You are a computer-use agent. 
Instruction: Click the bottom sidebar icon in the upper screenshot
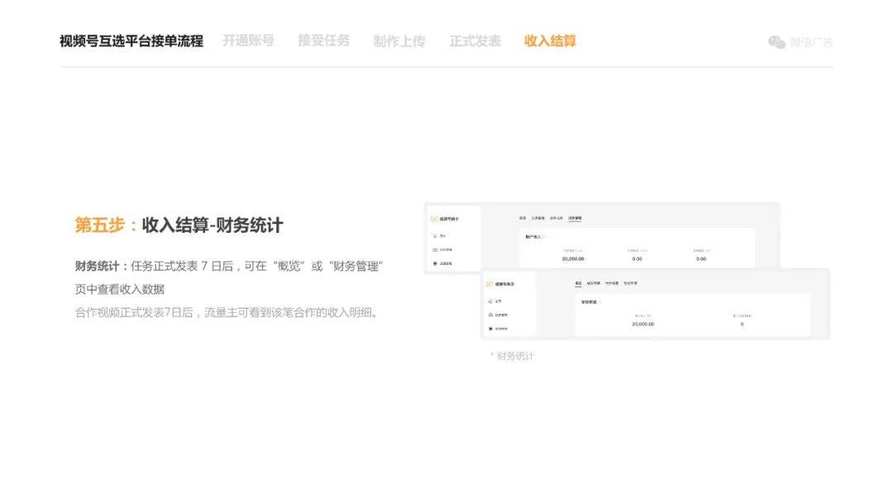coord(435,263)
